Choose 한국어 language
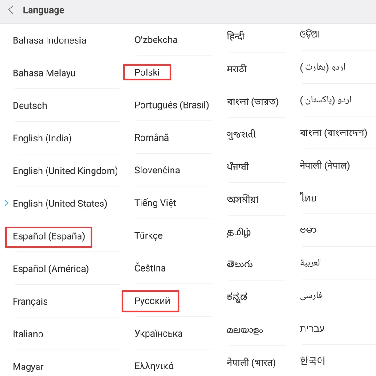This screenshot has width=376, height=376. pyautogui.click(x=313, y=361)
